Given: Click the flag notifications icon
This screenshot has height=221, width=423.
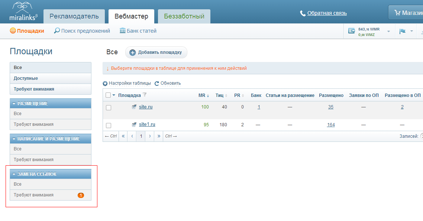Looking at the screenshot, I should (403, 31).
